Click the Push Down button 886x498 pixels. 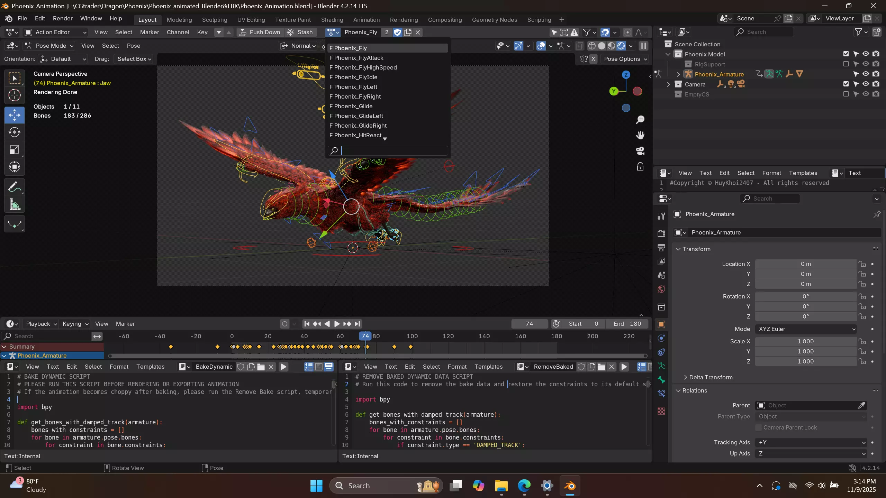[260, 32]
